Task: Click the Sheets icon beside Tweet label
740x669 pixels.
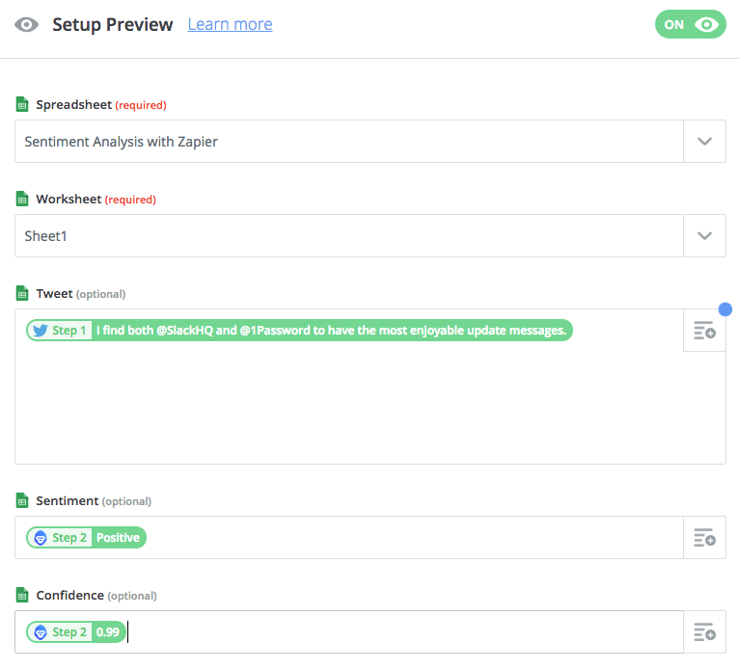Action: [22, 294]
